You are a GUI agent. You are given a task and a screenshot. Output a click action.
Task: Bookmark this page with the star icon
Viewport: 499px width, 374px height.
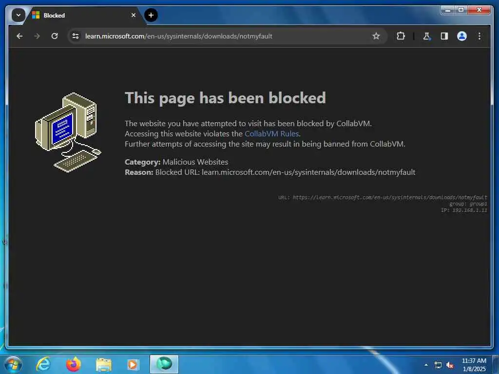pyautogui.click(x=376, y=36)
